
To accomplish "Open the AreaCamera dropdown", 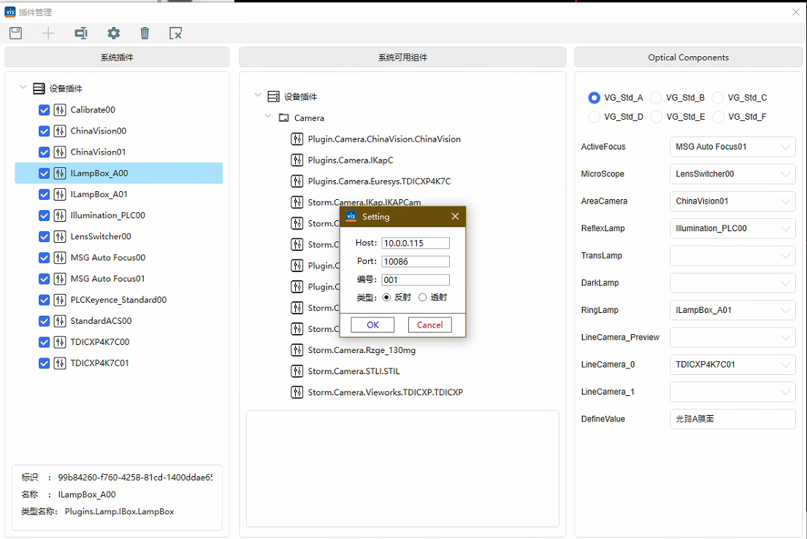I will 733,201.
